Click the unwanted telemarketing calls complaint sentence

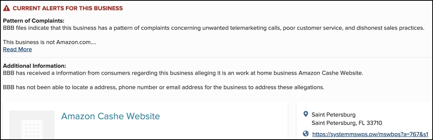pos(213,28)
